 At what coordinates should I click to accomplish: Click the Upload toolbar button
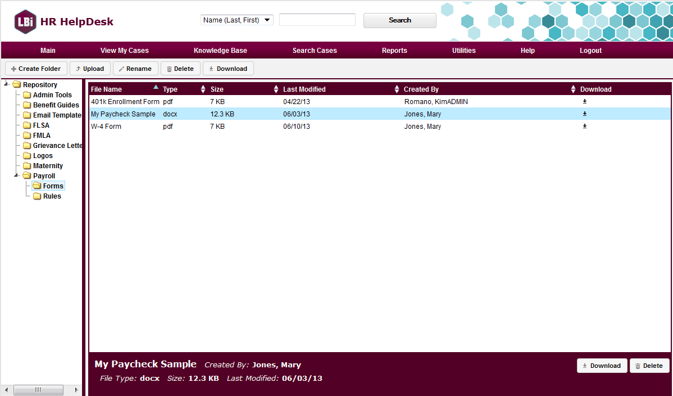click(x=90, y=69)
